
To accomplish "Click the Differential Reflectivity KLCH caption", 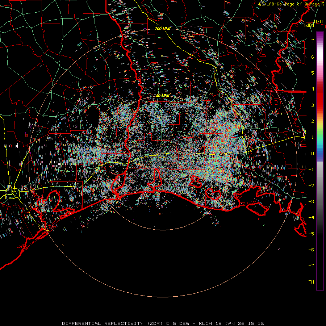I will [x=163, y=323].
